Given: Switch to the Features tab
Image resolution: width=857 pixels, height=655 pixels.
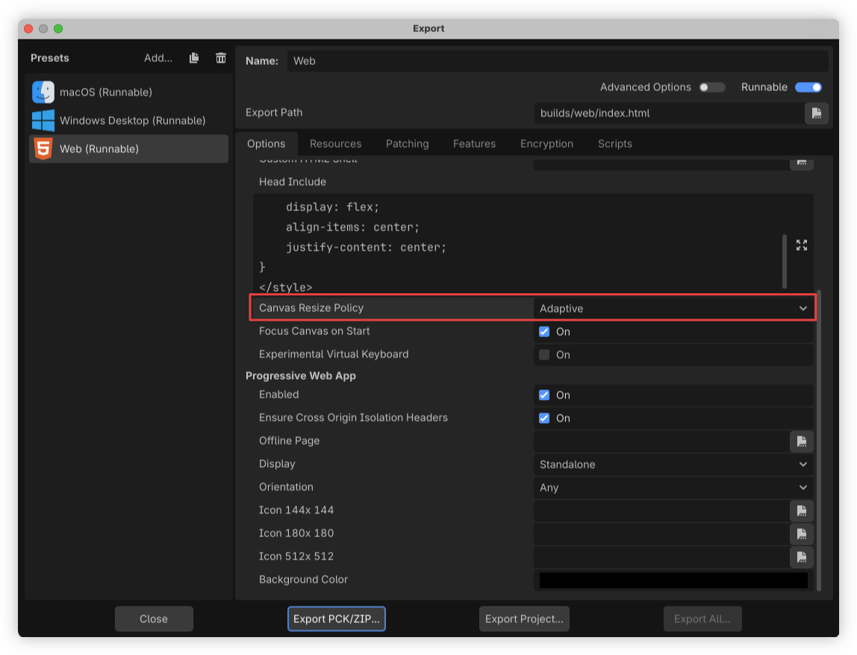Looking at the screenshot, I should [x=475, y=144].
